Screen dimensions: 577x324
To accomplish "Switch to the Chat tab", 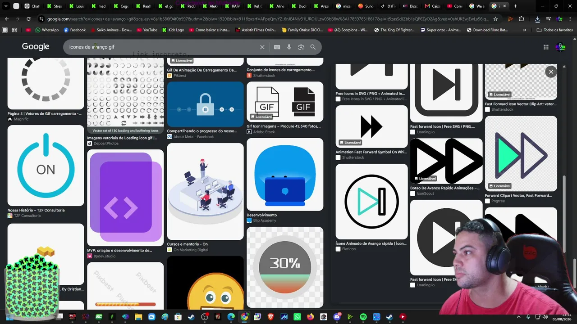I will 32,6.
